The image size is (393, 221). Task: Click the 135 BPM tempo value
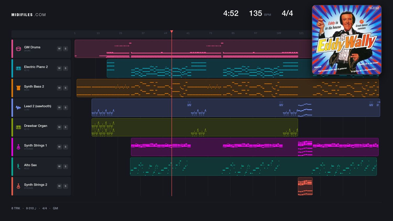click(255, 13)
